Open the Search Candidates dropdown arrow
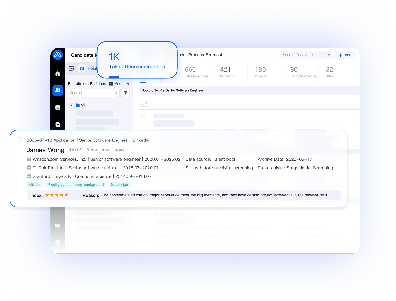The height and width of the screenshot is (301, 396). [329, 55]
